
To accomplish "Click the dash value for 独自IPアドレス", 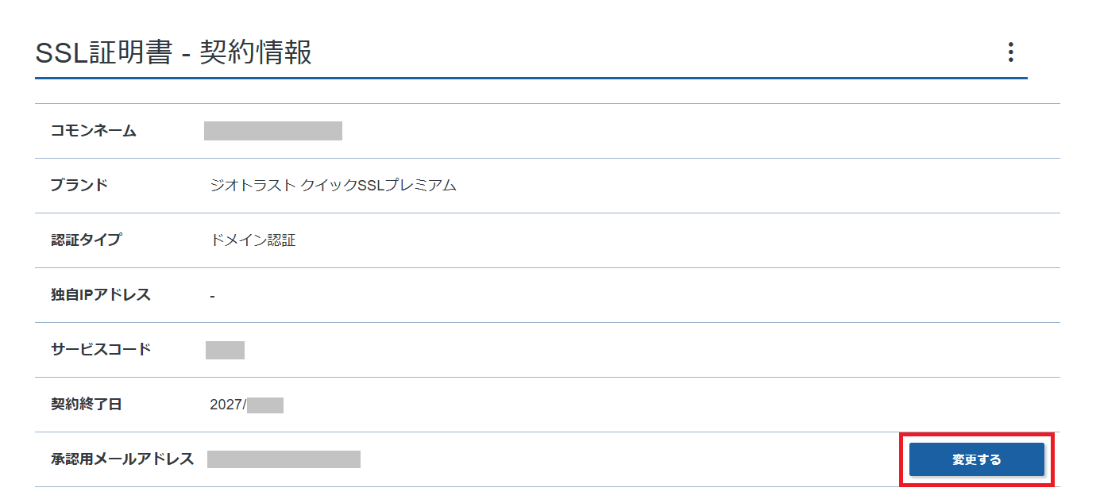I will tap(213, 296).
